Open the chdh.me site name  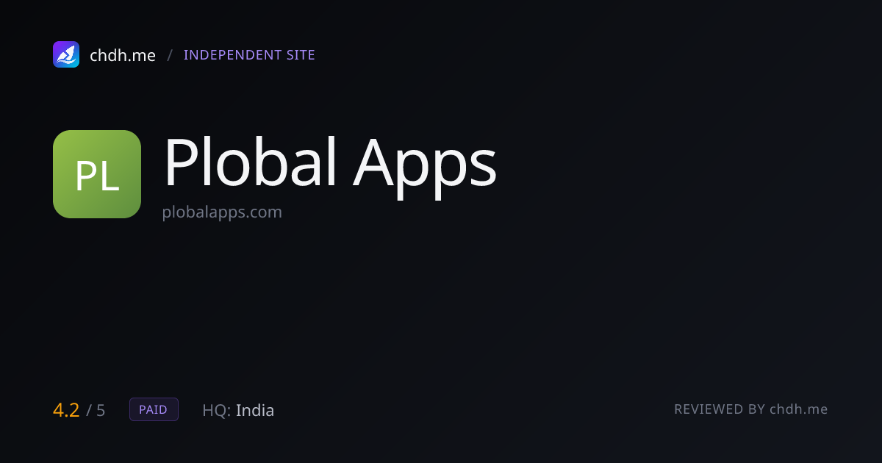123,55
